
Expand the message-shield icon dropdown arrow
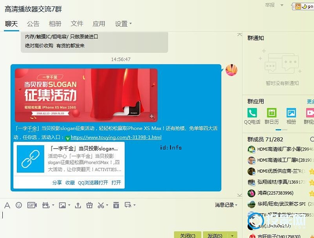coord(135,205)
